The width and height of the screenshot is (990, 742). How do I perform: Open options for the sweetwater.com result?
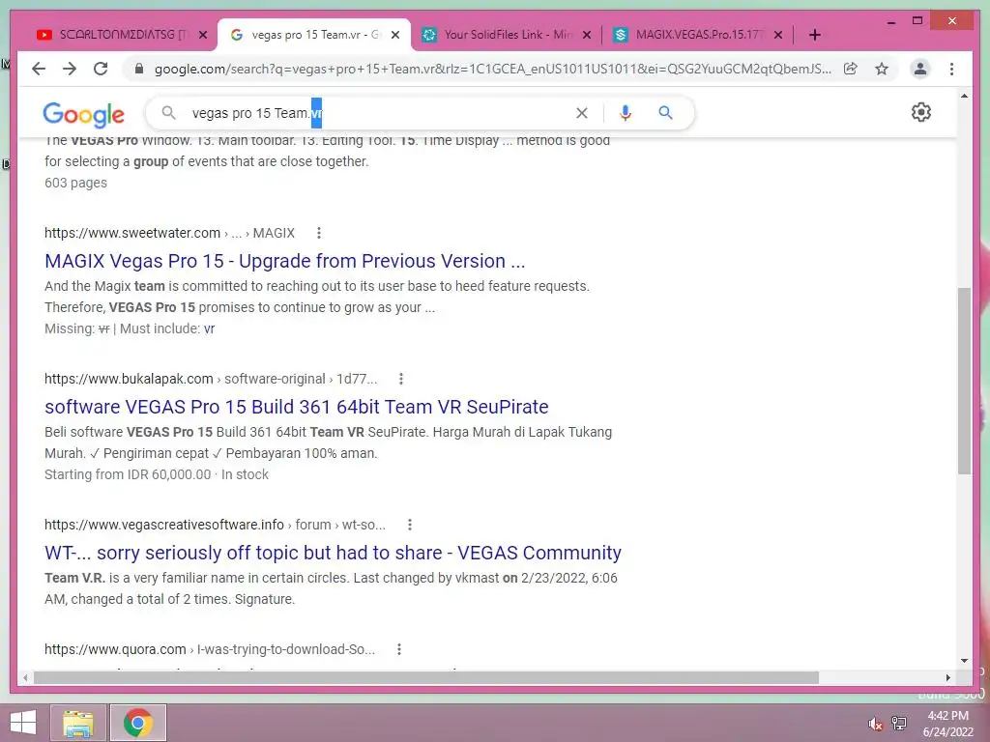(x=319, y=233)
